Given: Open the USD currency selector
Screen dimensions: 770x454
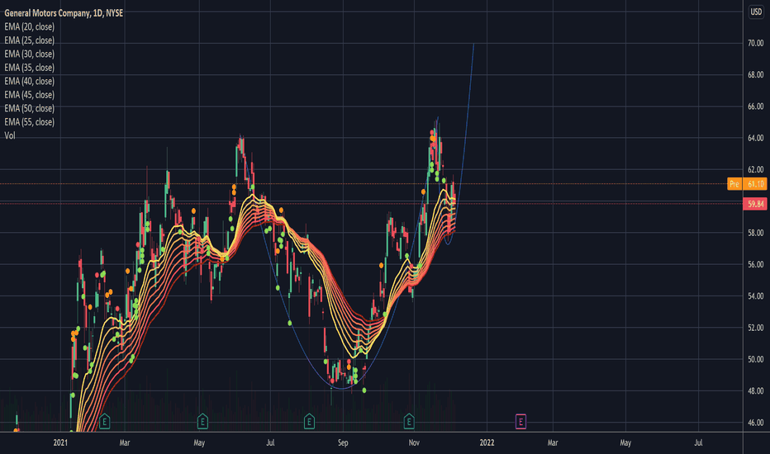Looking at the screenshot, I should (756, 12).
